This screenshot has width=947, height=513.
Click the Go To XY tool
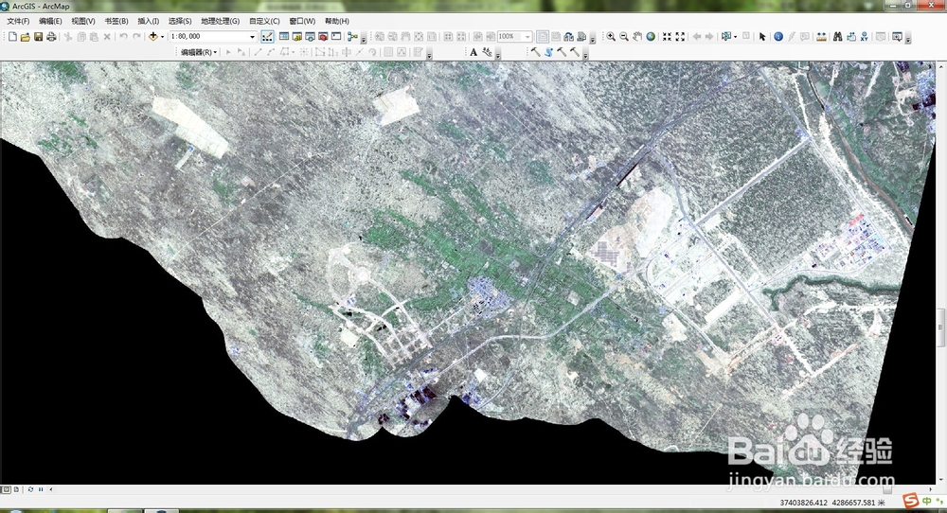click(x=865, y=37)
